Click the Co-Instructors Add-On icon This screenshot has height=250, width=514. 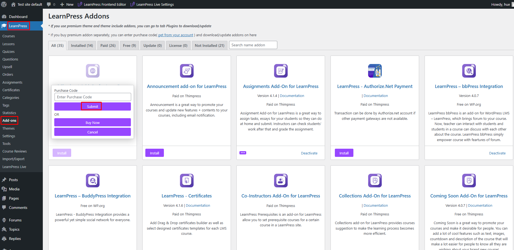click(x=281, y=181)
